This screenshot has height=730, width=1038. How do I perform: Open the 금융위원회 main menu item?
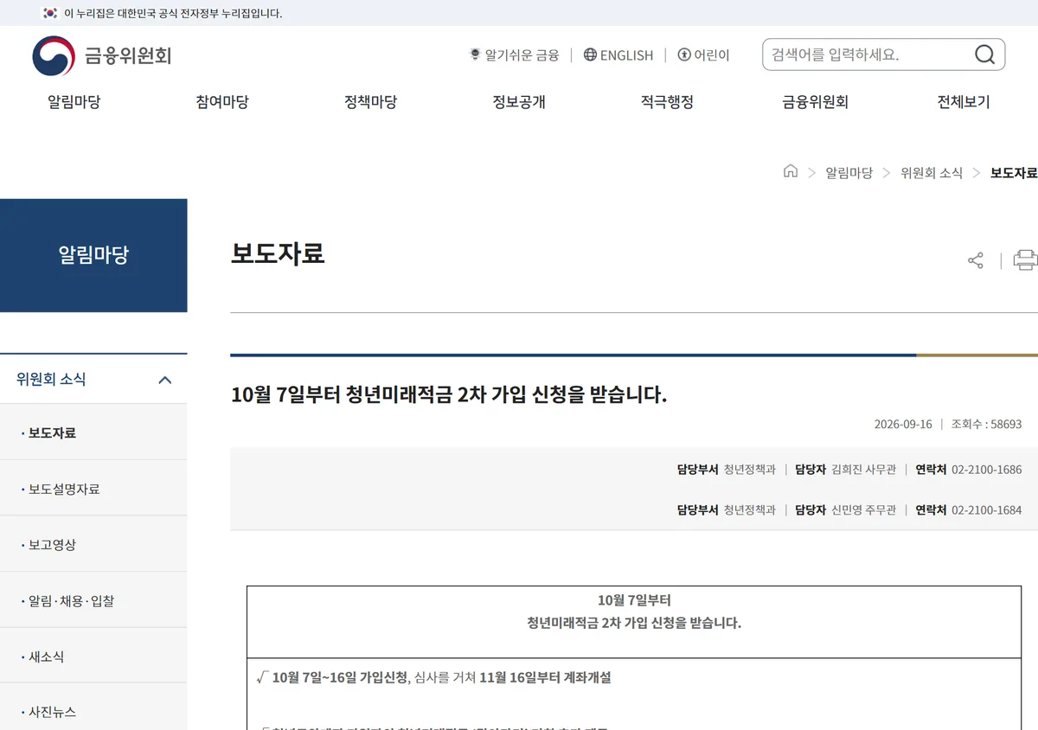(816, 102)
